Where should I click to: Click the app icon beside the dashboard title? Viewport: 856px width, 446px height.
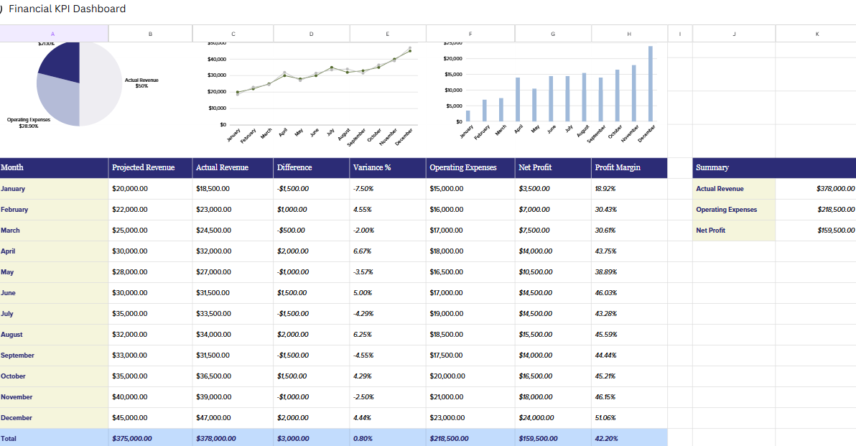(4, 9)
